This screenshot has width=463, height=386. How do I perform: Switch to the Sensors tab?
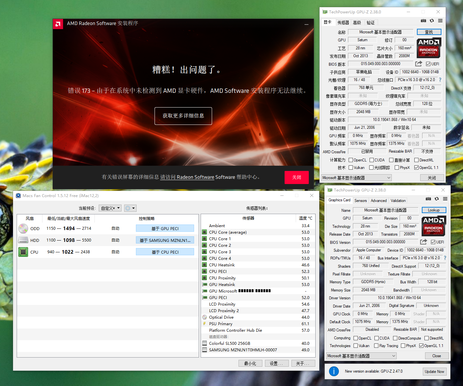click(360, 201)
